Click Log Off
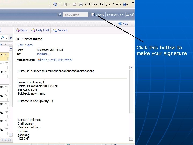The height and width of the screenshot is (145, 193). pyautogui.click(x=130, y=15)
